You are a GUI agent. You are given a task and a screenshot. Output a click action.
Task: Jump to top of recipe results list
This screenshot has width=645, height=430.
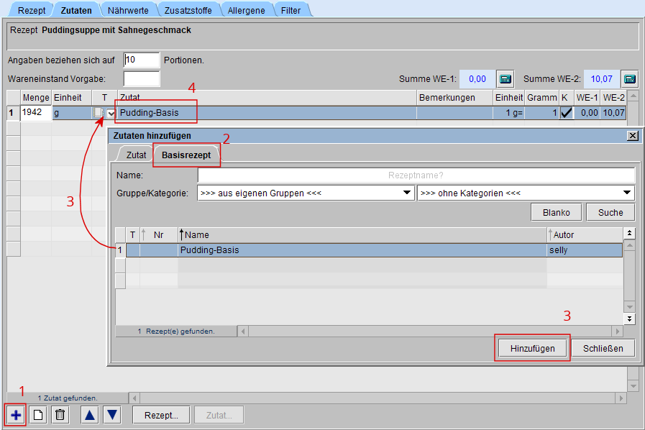click(x=629, y=233)
